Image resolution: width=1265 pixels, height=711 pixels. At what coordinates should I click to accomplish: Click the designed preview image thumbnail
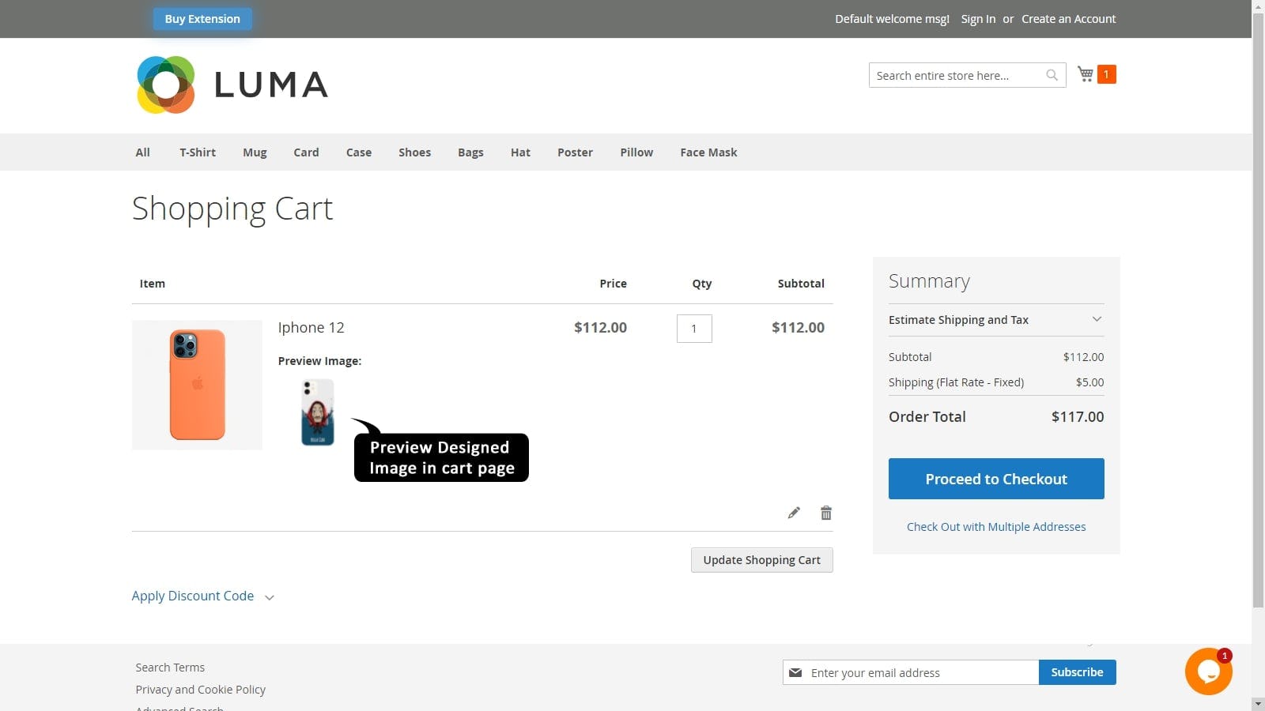(x=318, y=412)
